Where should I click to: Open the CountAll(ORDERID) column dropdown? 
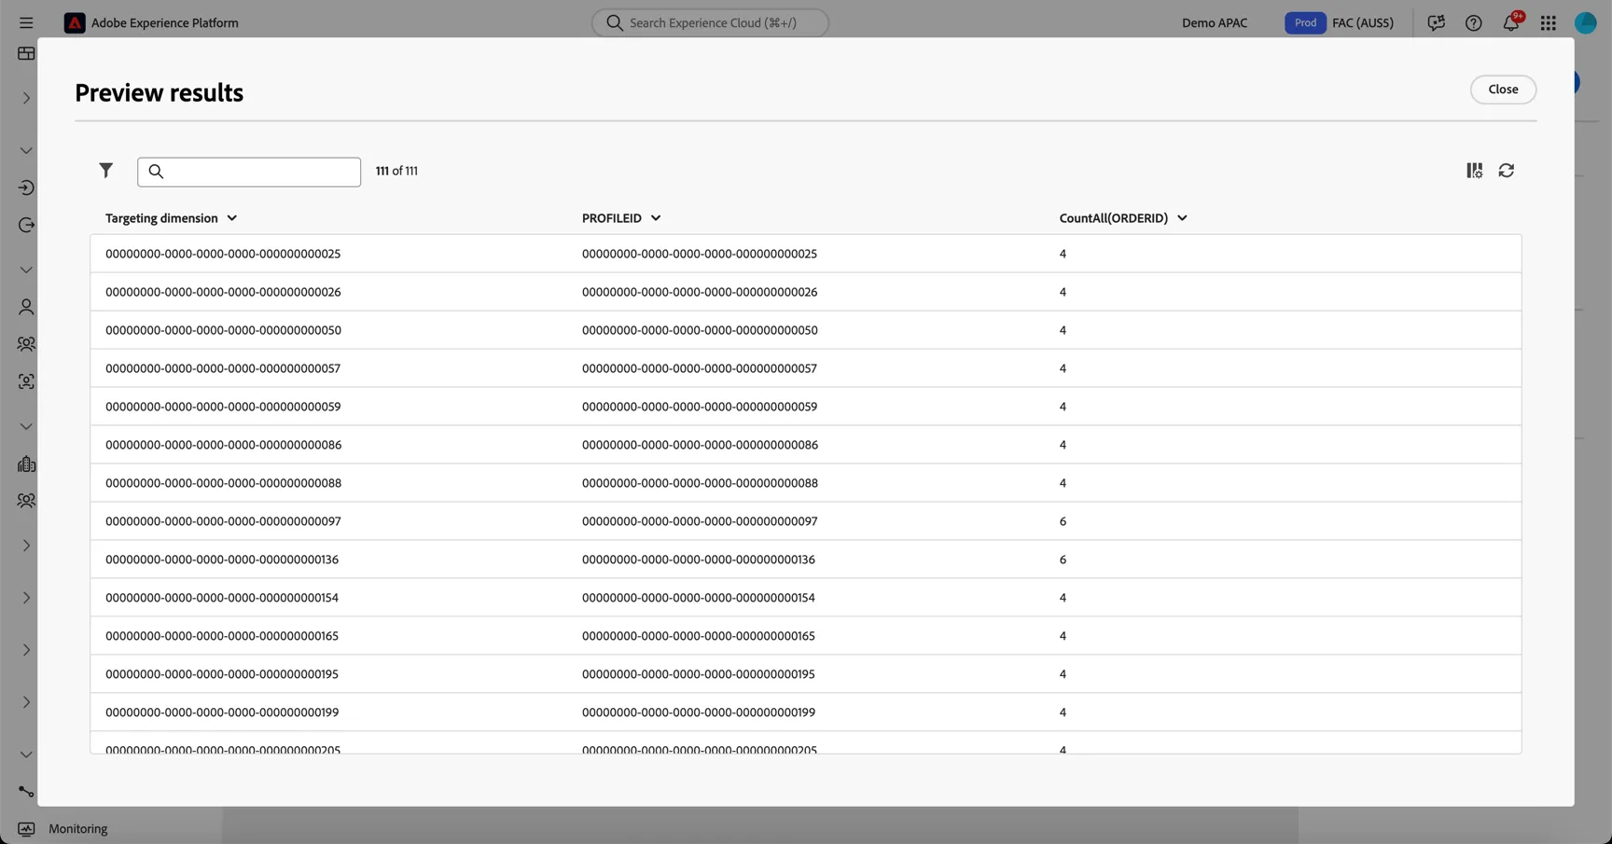(1182, 218)
